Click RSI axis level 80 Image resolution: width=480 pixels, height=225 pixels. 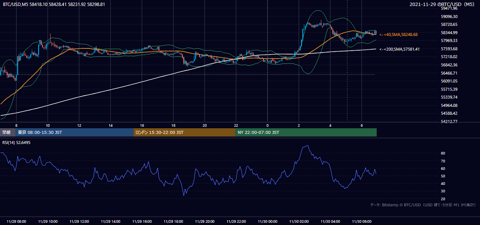pos(443,153)
